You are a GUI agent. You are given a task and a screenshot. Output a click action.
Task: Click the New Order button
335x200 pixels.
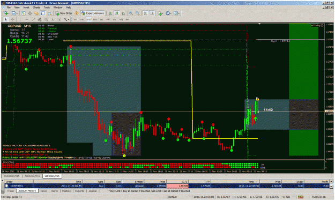point(64,13)
